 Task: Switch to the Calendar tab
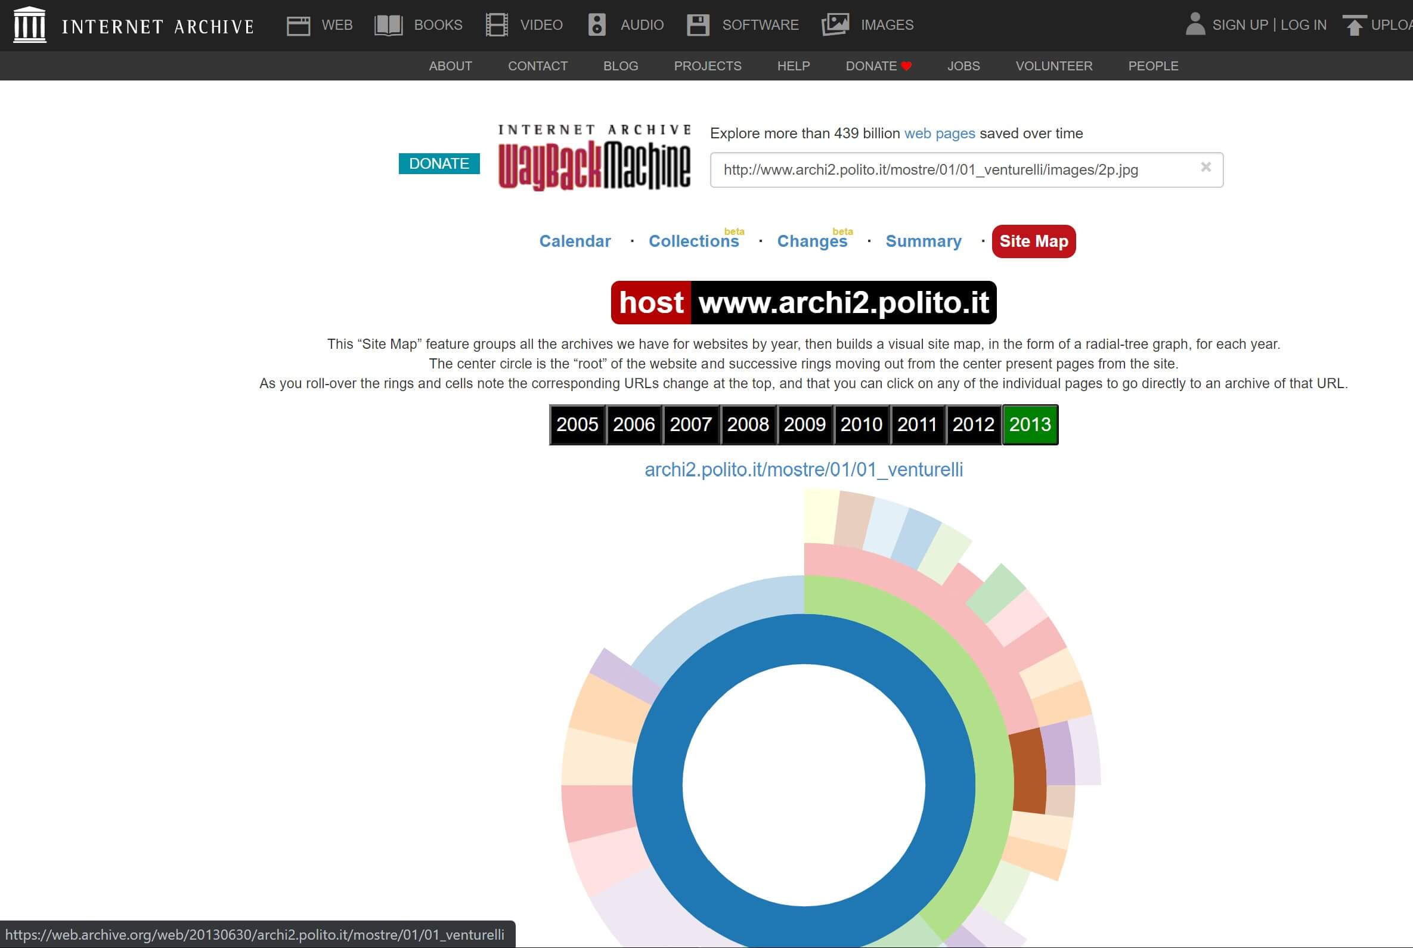click(x=574, y=241)
